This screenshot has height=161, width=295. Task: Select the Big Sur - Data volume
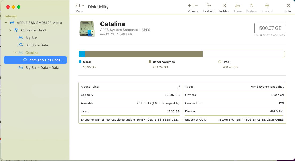pyautogui.click(x=37, y=45)
